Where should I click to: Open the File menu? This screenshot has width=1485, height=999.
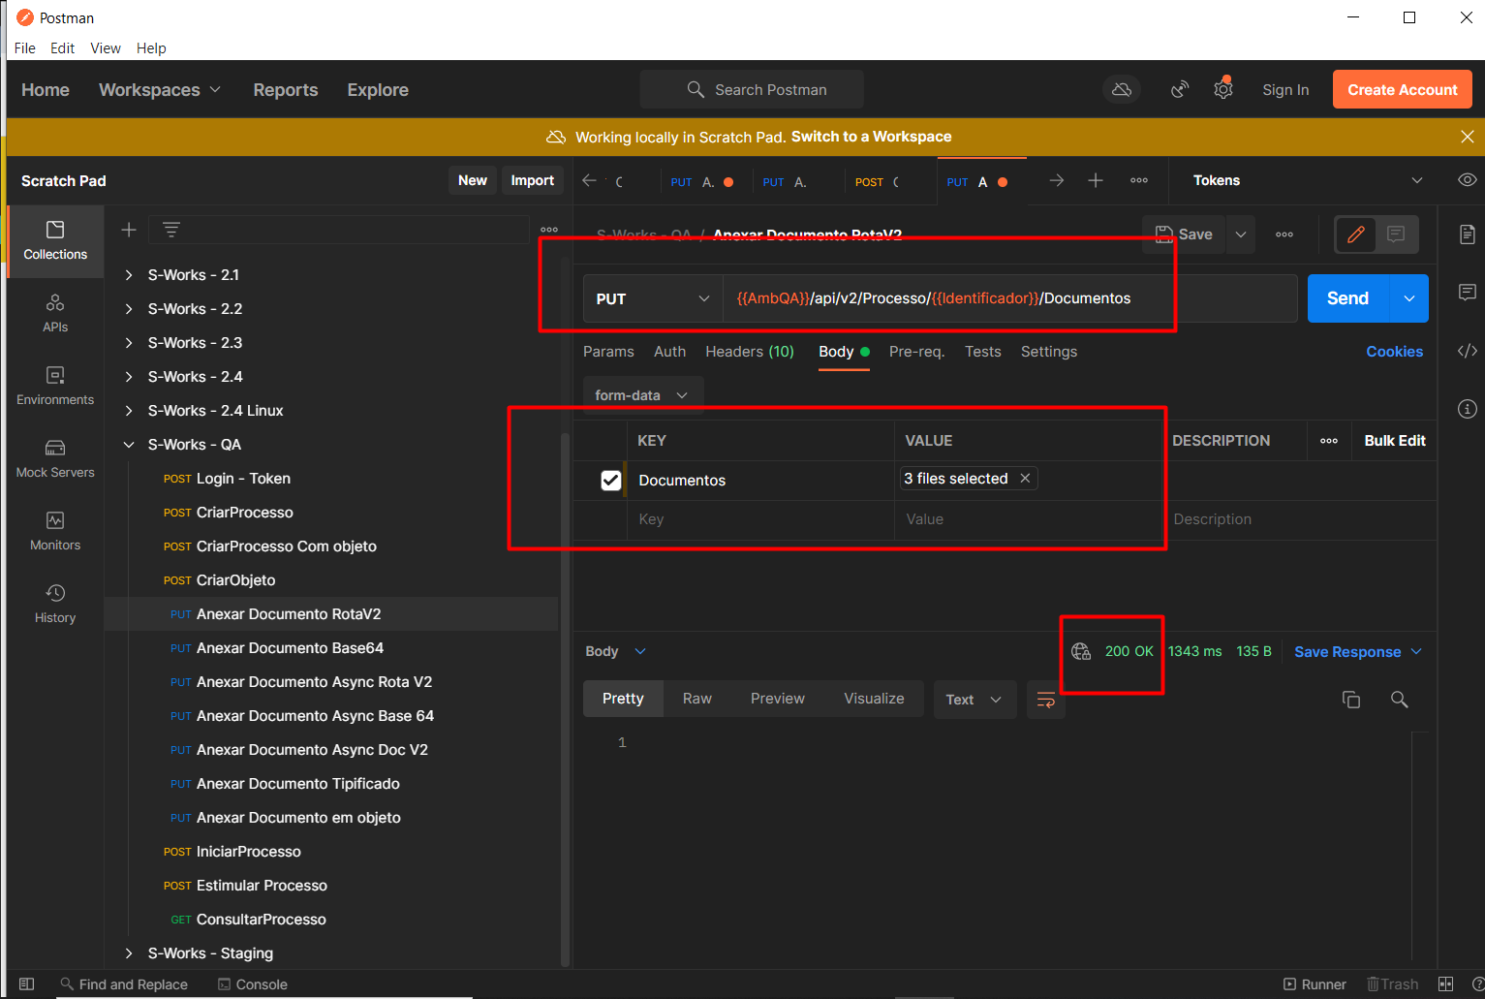[25, 48]
